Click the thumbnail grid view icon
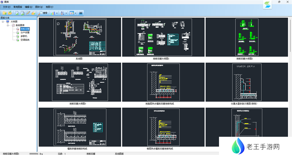Image resolution: width=292 pixels, height=155 pixels. [72, 13]
